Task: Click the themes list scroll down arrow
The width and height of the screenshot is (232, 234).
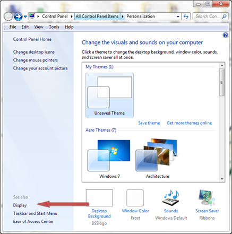Action: click(222, 179)
